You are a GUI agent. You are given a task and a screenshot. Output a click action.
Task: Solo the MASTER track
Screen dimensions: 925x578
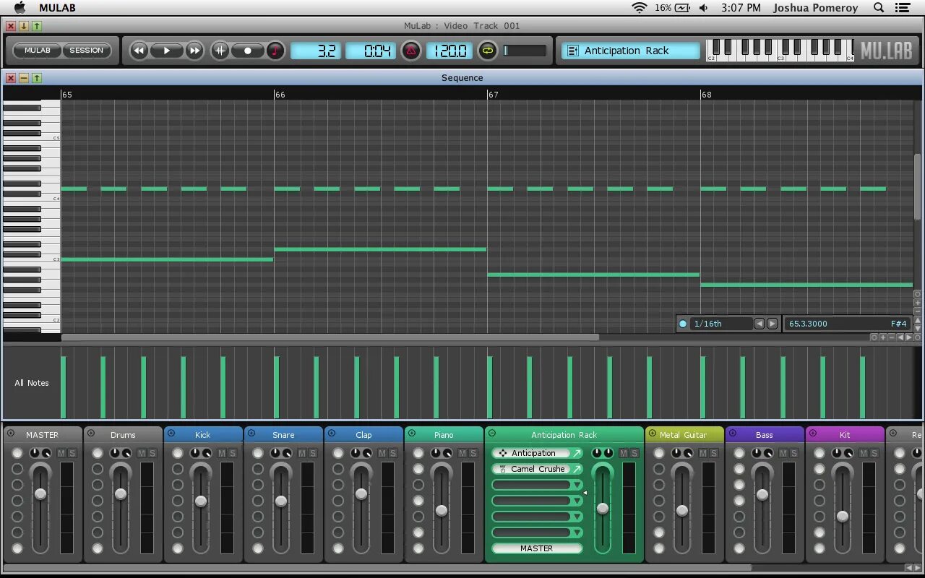point(72,453)
